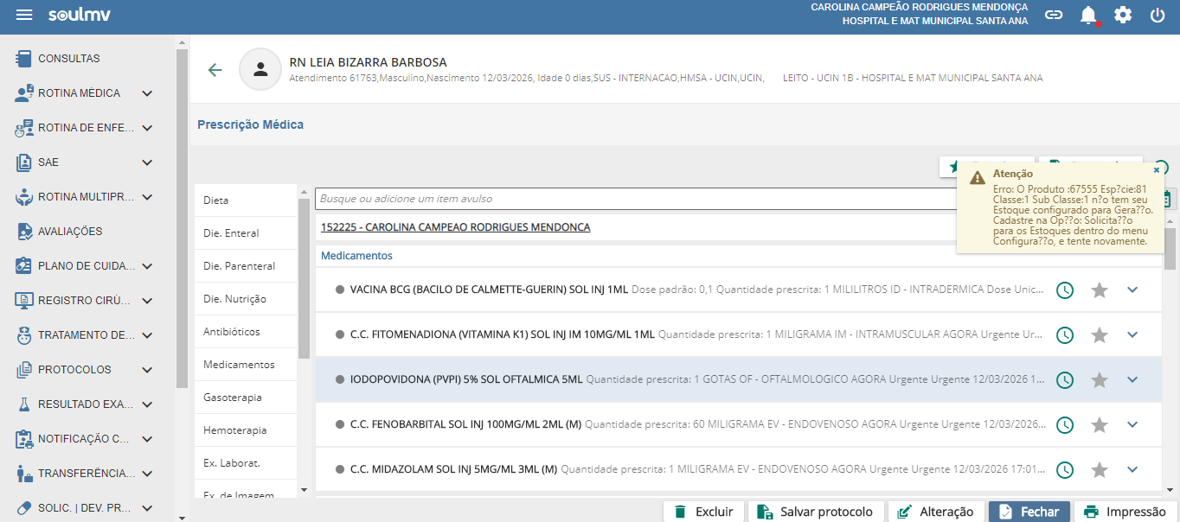Click clock icon for MIDAZOLAM row
1180x522 pixels.
tap(1066, 470)
